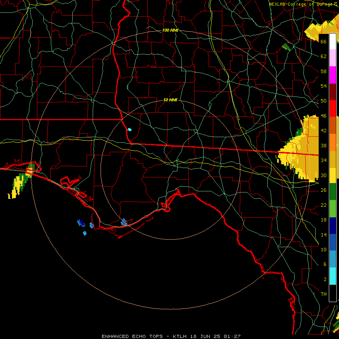Screen dimensions: 339x339
Task: Click legend value "66"
Action: pyautogui.click(x=324, y=41)
